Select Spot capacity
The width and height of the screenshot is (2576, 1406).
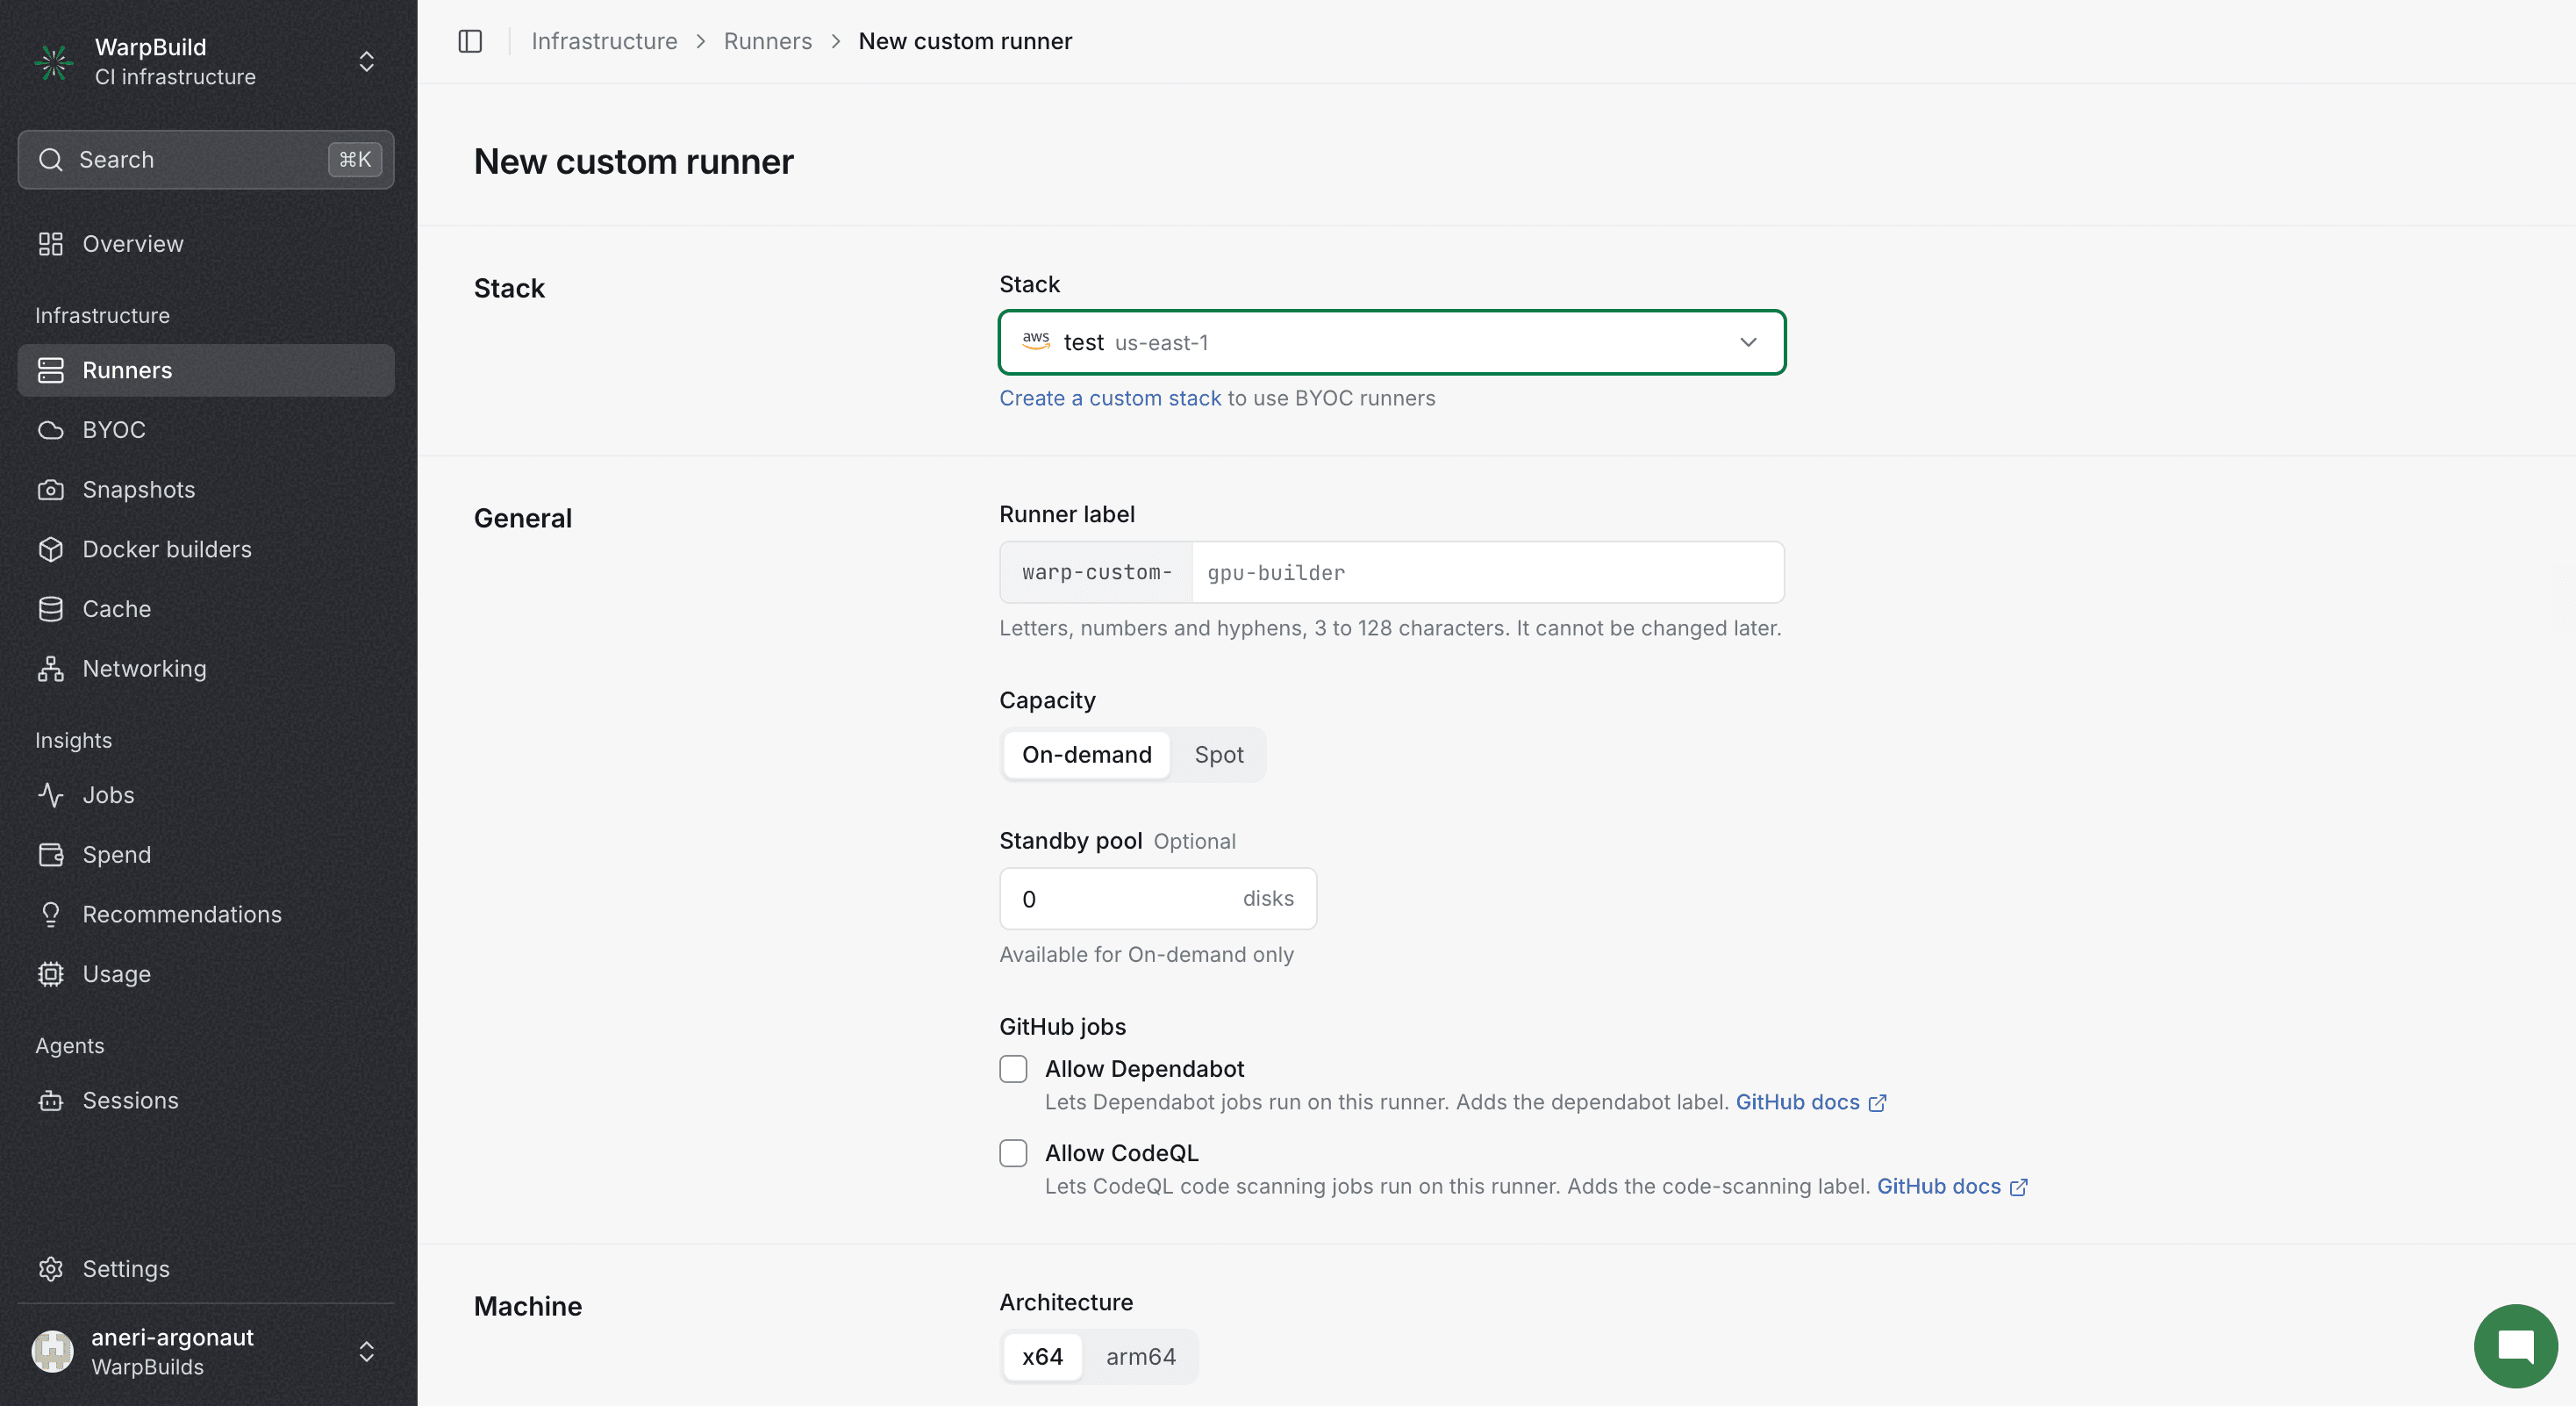click(x=1219, y=755)
